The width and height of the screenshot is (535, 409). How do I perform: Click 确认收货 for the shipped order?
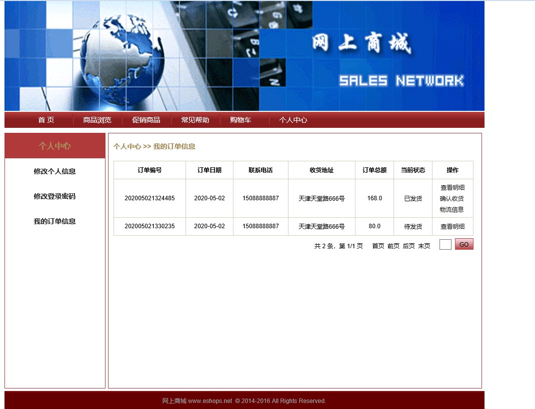[x=452, y=199]
